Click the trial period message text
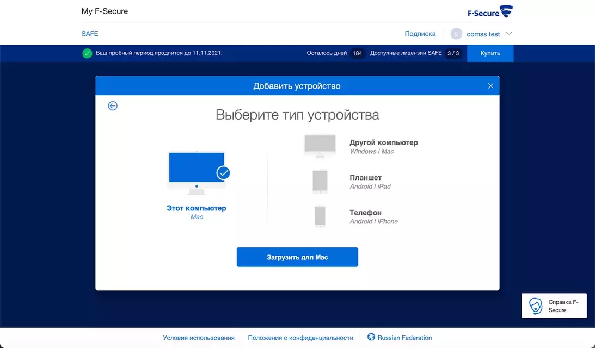Viewport: 595px width, 348px height. pos(159,53)
